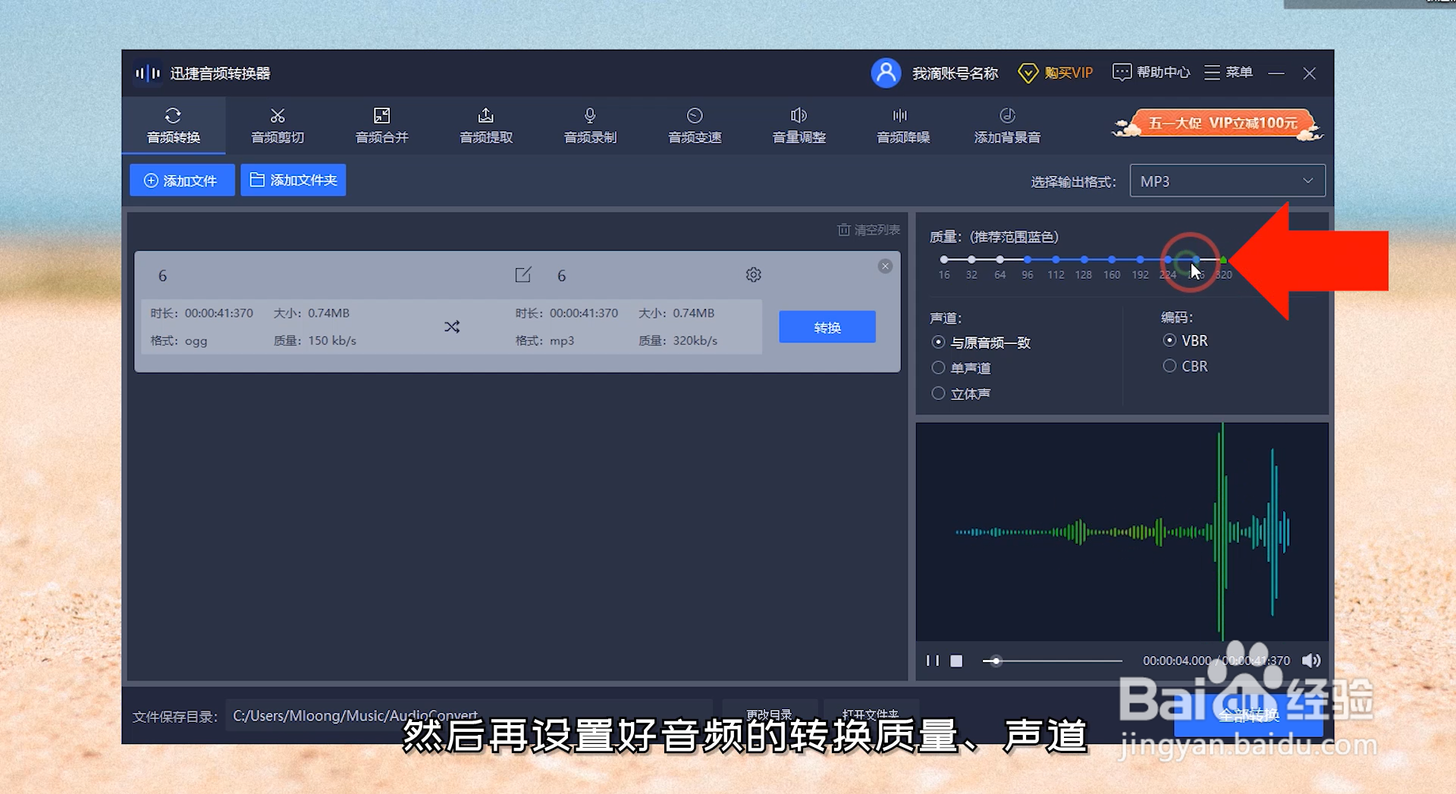Viewport: 1456px width, 794px height.
Task: Switch to the 音频剪切 tab
Action: [278, 126]
